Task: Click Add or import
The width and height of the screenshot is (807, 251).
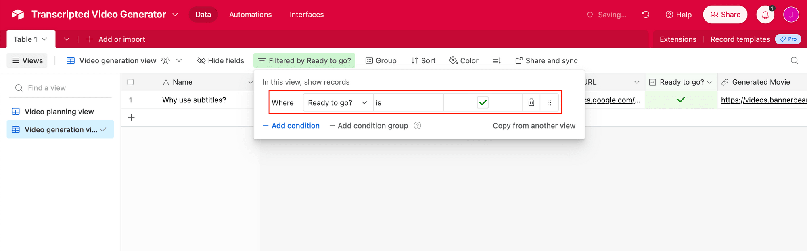Action: point(115,39)
